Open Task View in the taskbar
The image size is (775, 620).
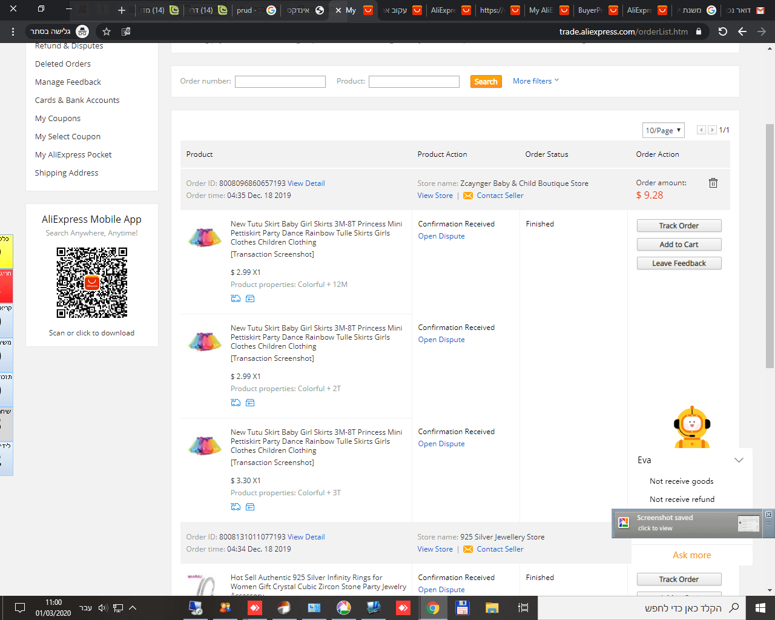click(523, 608)
